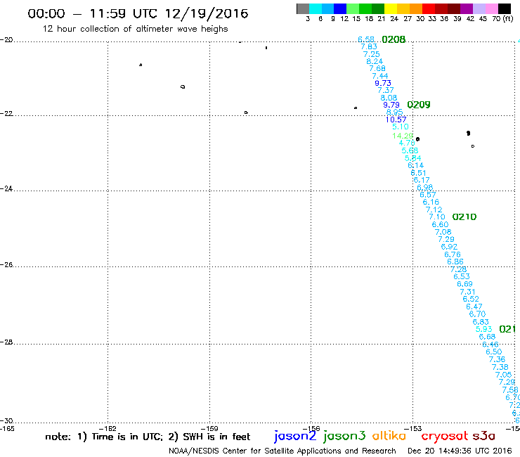The height and width of the screenshot is (457, 520).
Task: Click the 6.47 wave height value
Action: 474,307
